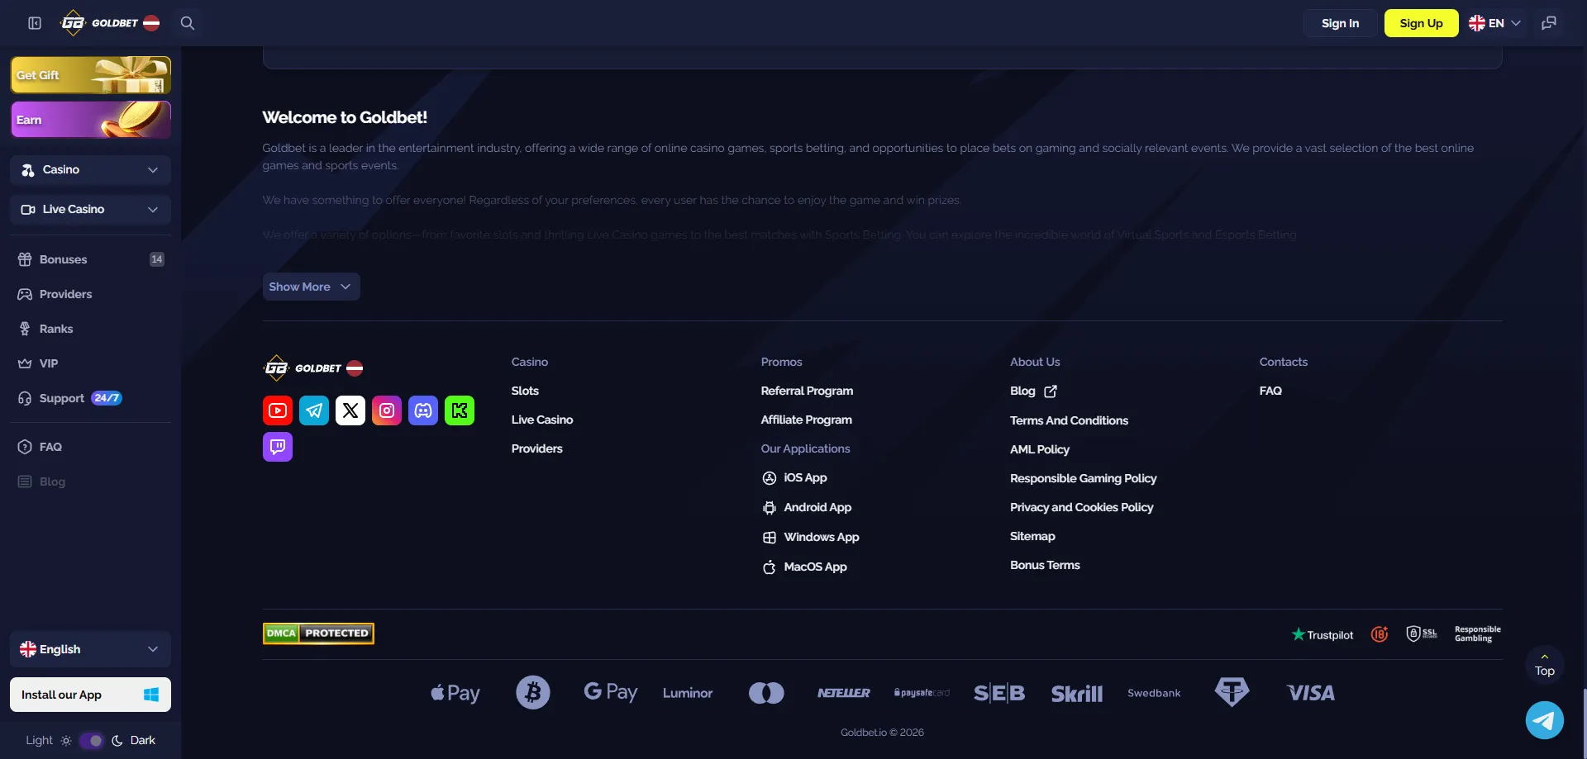This screenshot has width=1587, height=759.
Task: Open Bonuses in the sidebar
Action: click(x=90, y=259)
